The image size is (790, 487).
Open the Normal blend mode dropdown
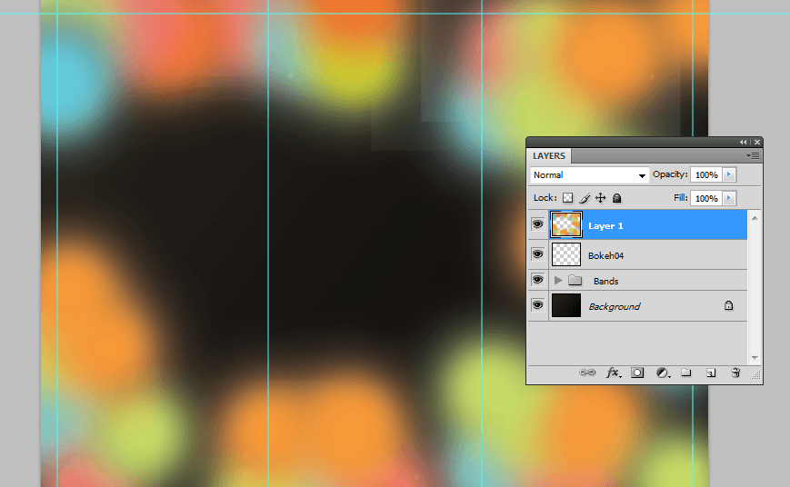tap(589, 175)
